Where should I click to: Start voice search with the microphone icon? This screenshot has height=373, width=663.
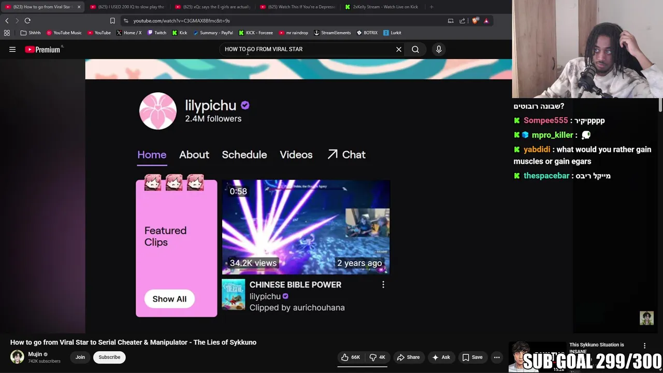439,49
